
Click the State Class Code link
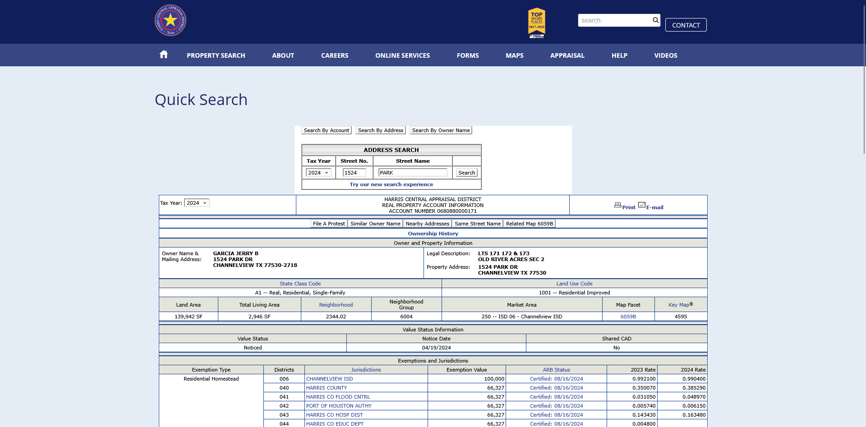coord(300,284)
